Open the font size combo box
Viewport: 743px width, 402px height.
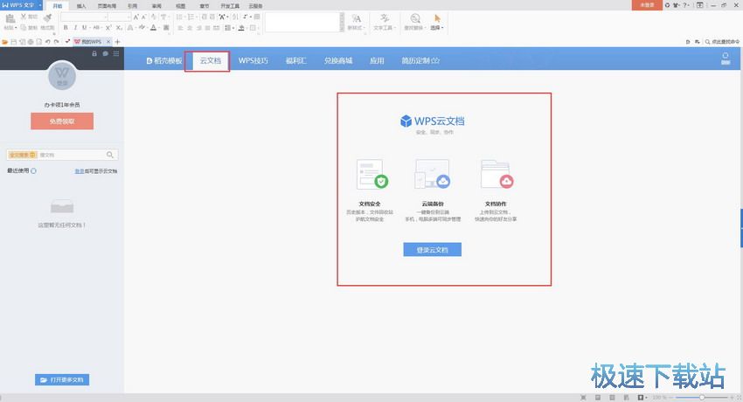(x=120, y=17)
